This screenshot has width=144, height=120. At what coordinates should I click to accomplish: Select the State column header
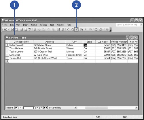(x=89, y=42)
